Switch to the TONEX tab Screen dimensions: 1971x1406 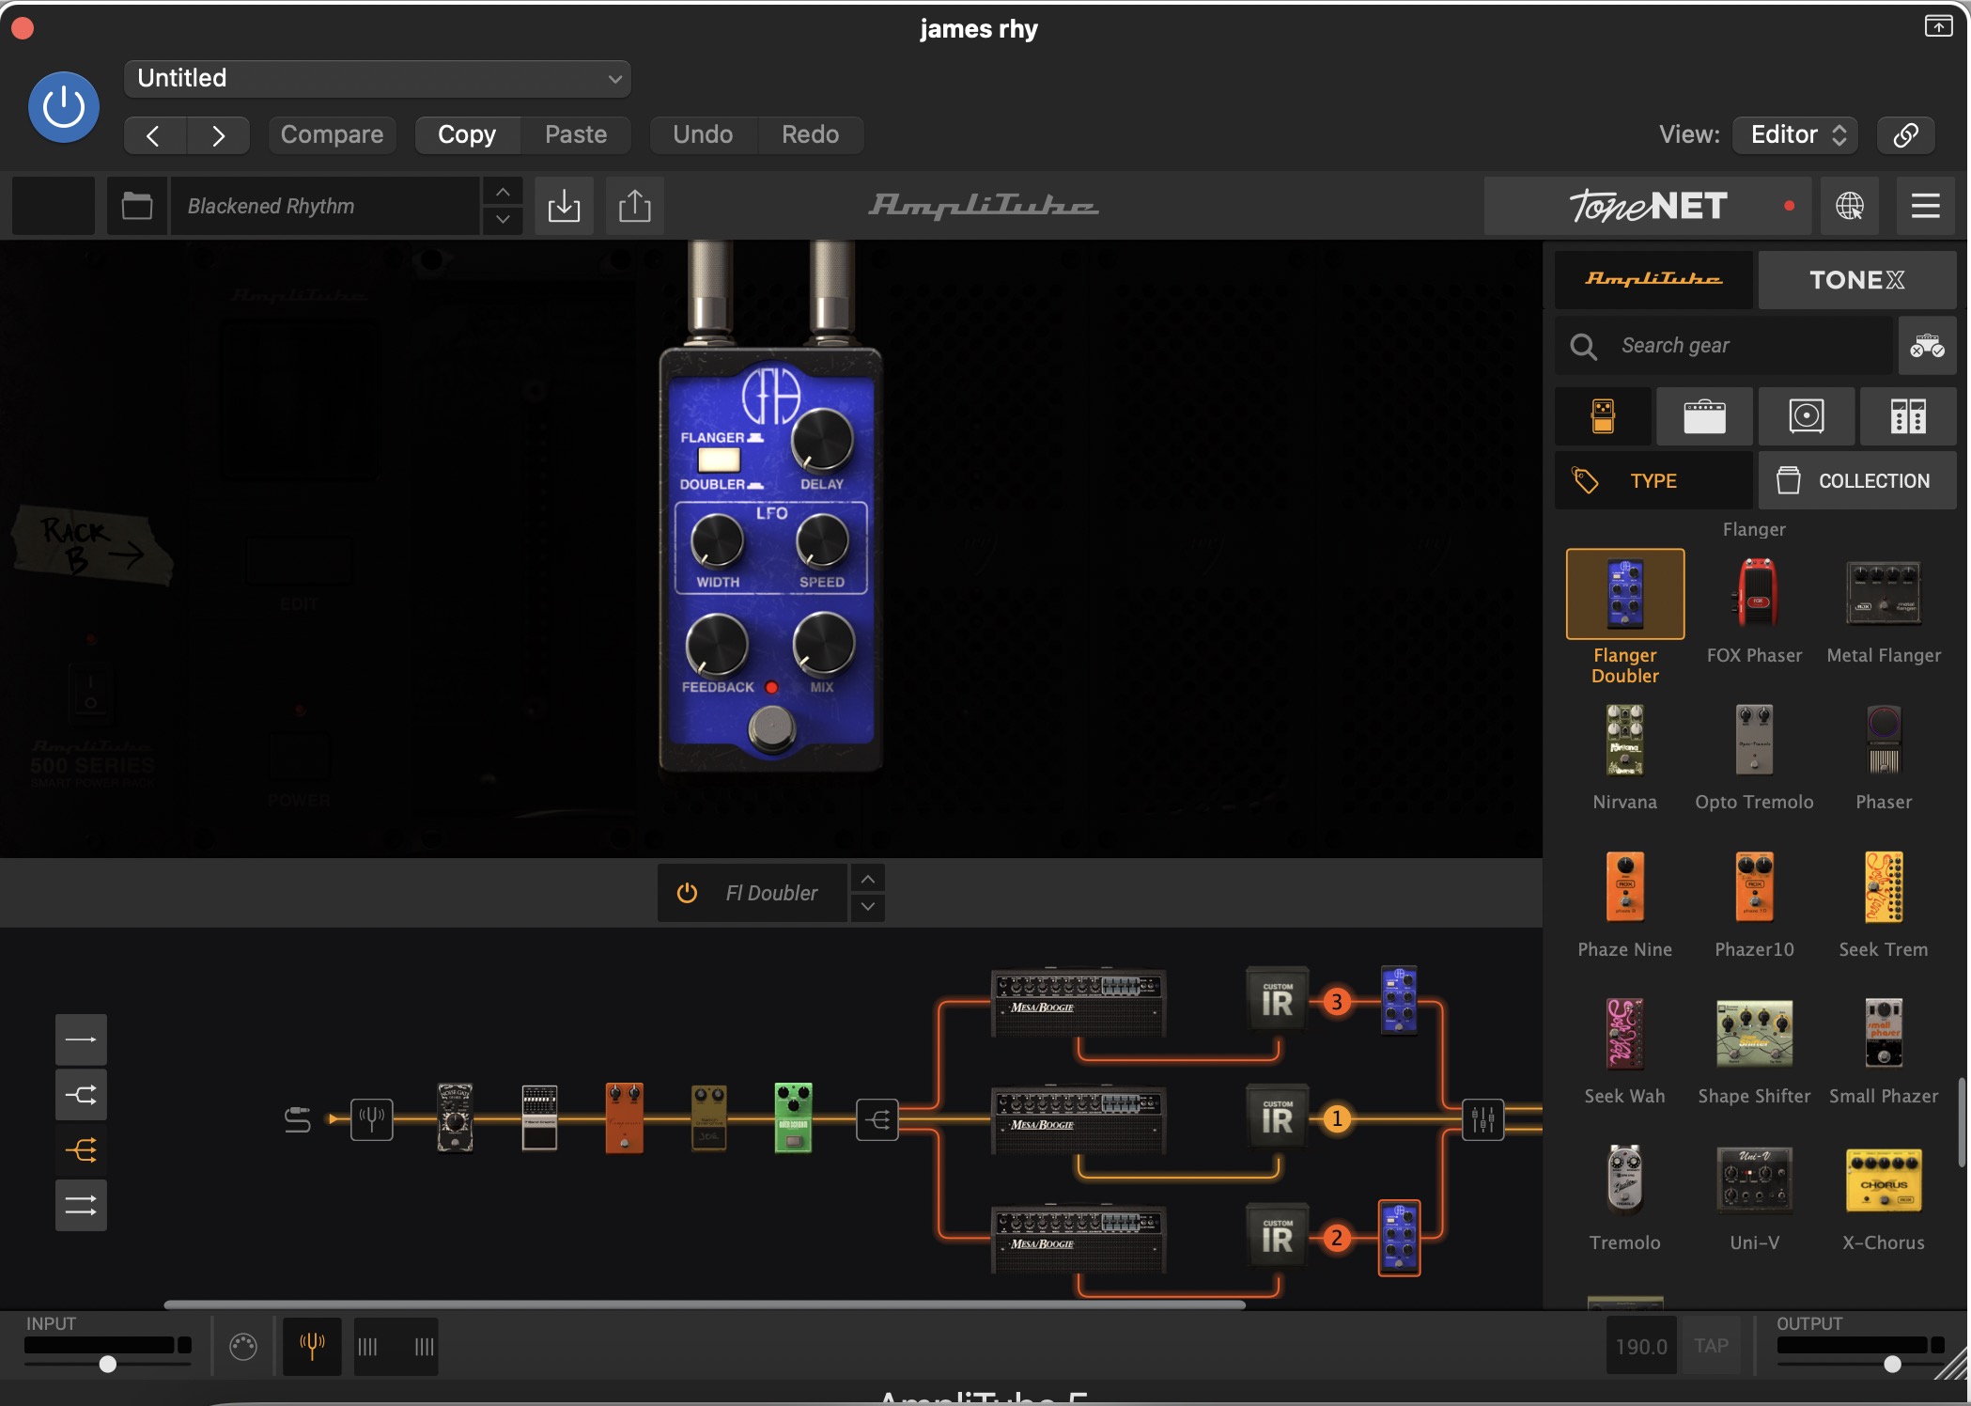click(1857, 279)
